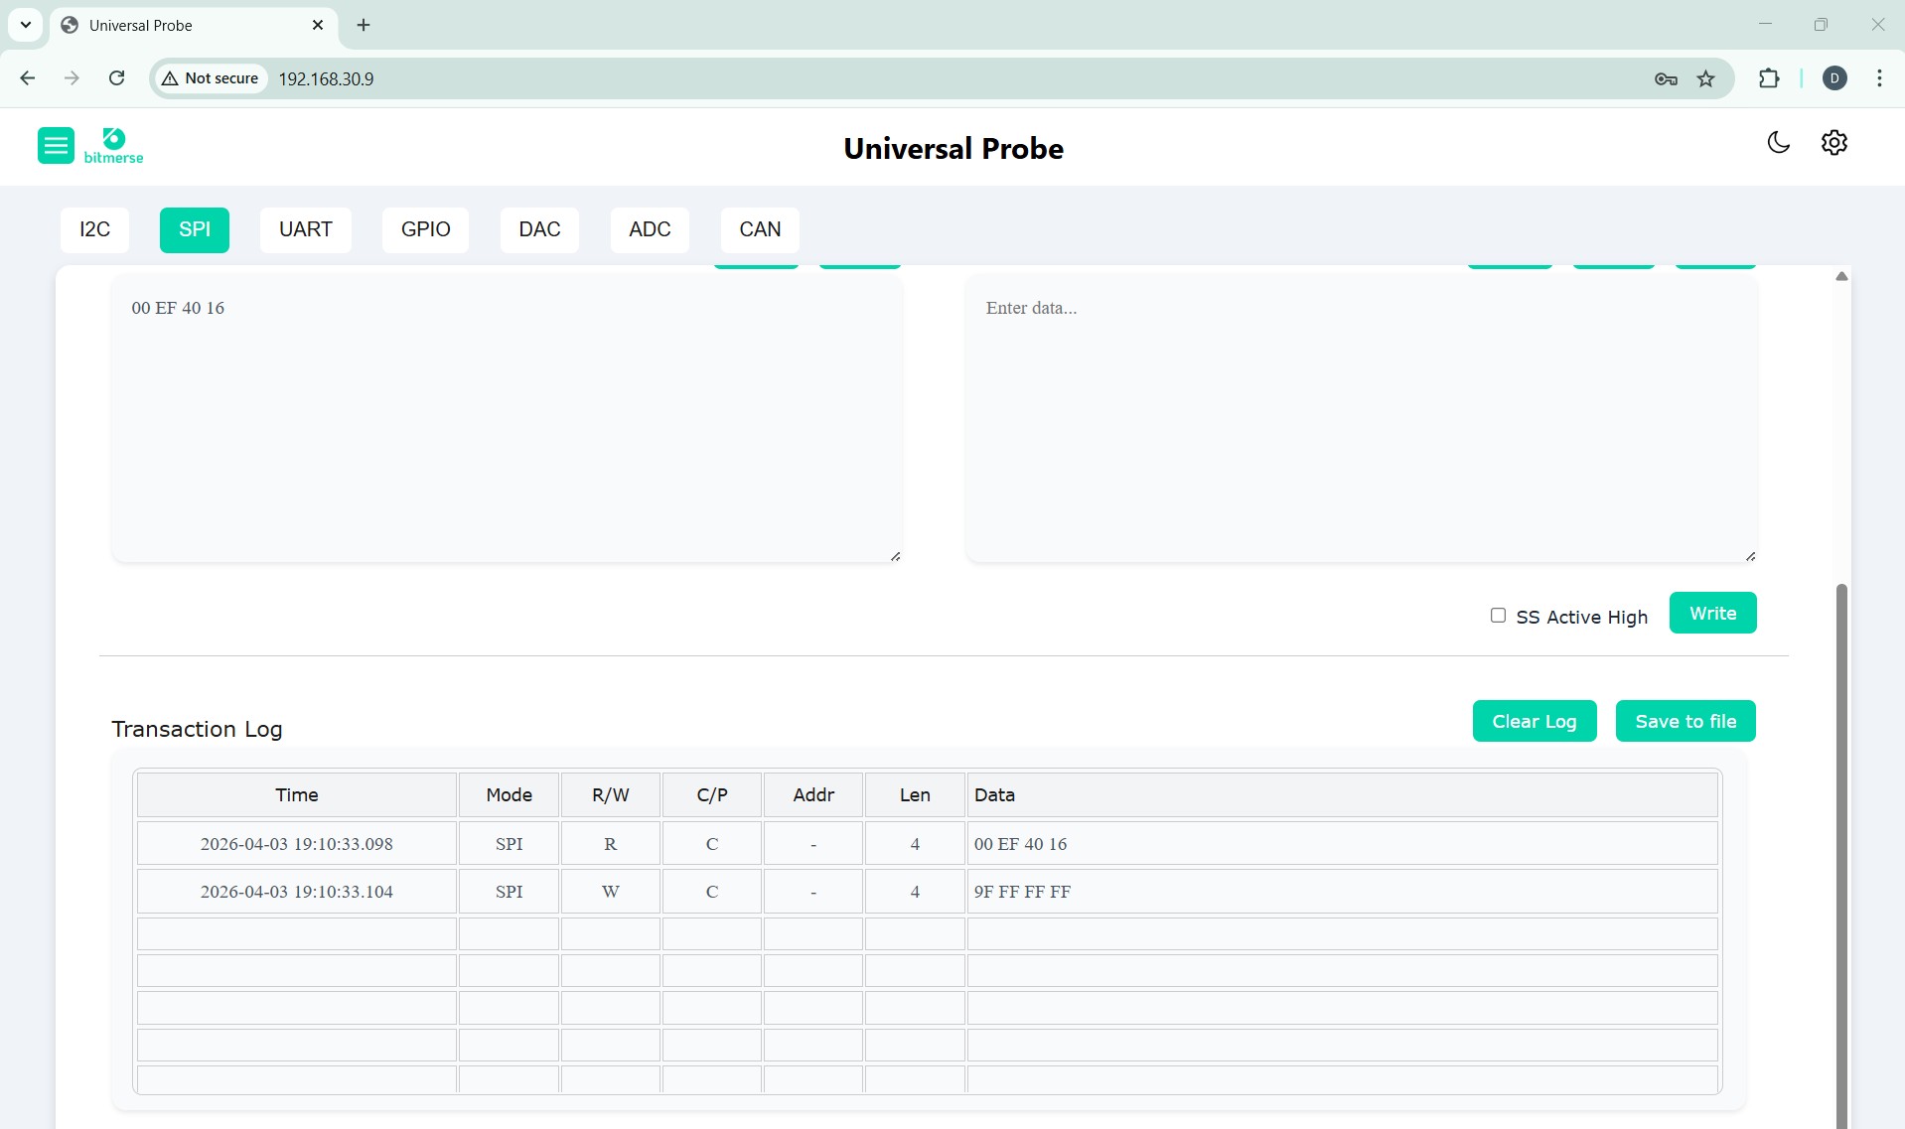Click the Enter data text area
This screenshot has height=1129, width=1905.
[x=1361, y=417]
